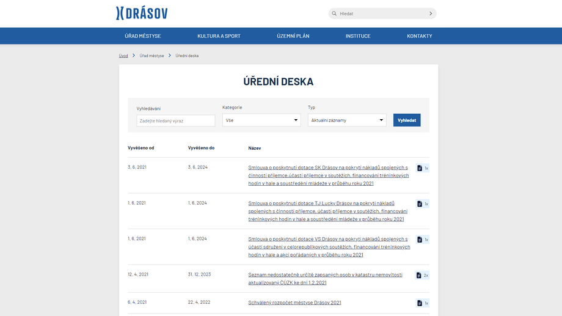This screenshot has width=562, height=316.
Task: Expand the Typ dropdown showing Aktuální záznamy
Action: pos(347,120)
